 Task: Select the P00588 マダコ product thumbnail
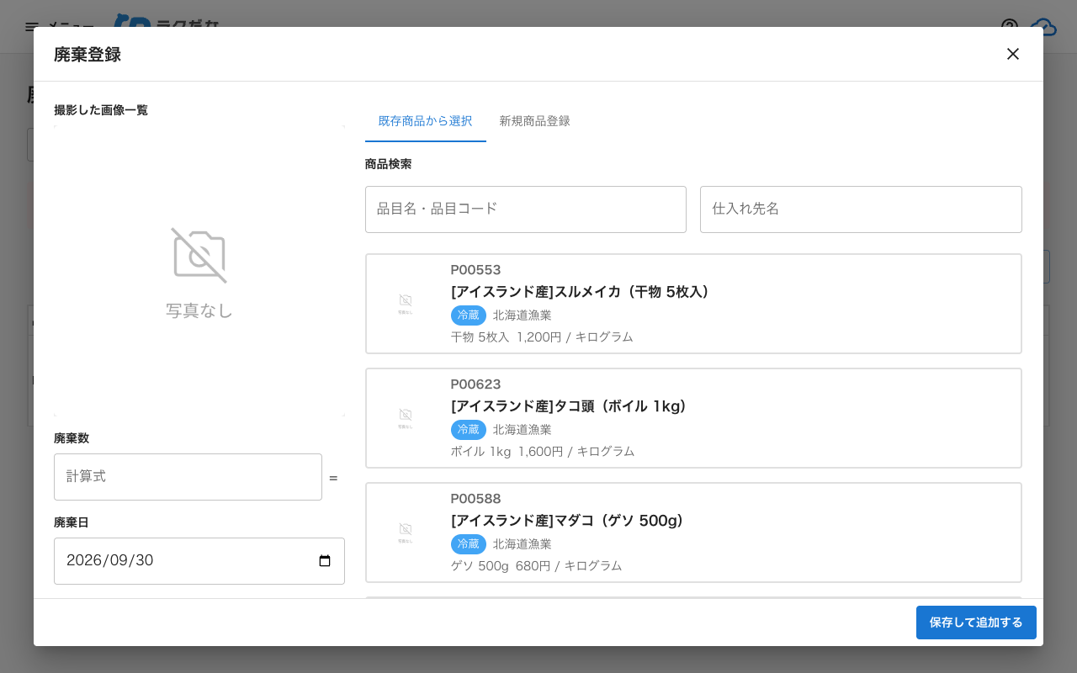tap(406, 533)
